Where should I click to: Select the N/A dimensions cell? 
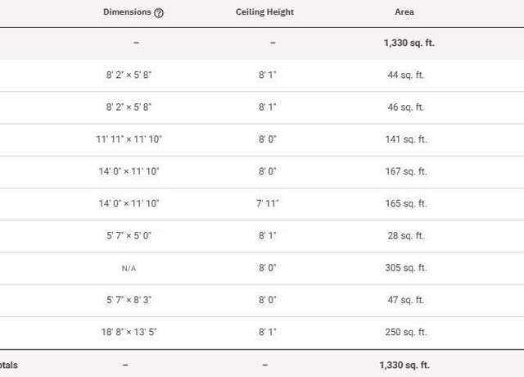point(129,268)
